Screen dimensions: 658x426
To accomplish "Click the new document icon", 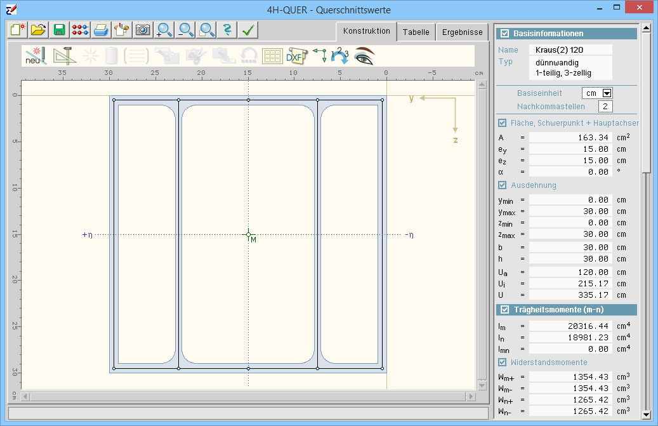I will click(18, 30).
